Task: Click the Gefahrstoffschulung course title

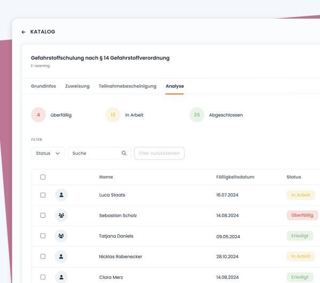Action: 100,58
